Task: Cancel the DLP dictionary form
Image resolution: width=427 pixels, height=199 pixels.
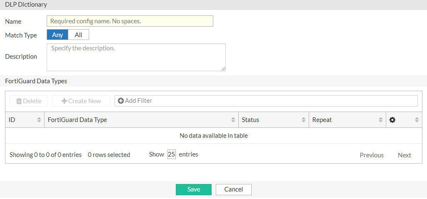Action: [x=234, y=189]
